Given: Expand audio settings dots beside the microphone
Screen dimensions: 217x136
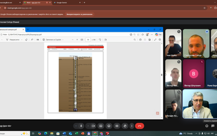Looking at the screenshot, I should [76, 126].
